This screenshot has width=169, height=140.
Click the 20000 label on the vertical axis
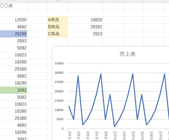[59, 91]
